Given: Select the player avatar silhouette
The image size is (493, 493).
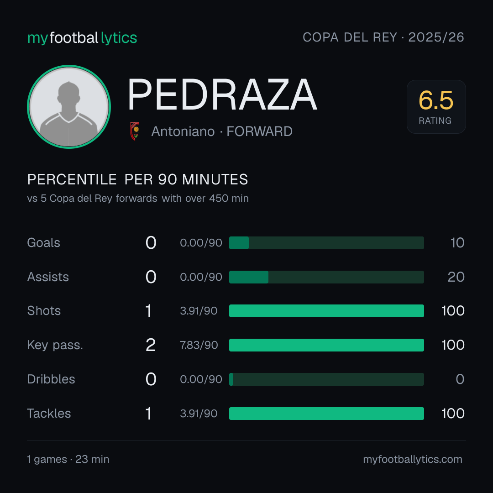Looking at the screenshot, I should 69,106.
